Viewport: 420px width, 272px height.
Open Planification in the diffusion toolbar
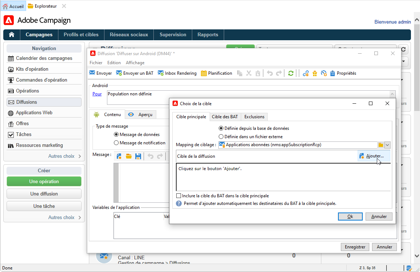coord(217,73)
